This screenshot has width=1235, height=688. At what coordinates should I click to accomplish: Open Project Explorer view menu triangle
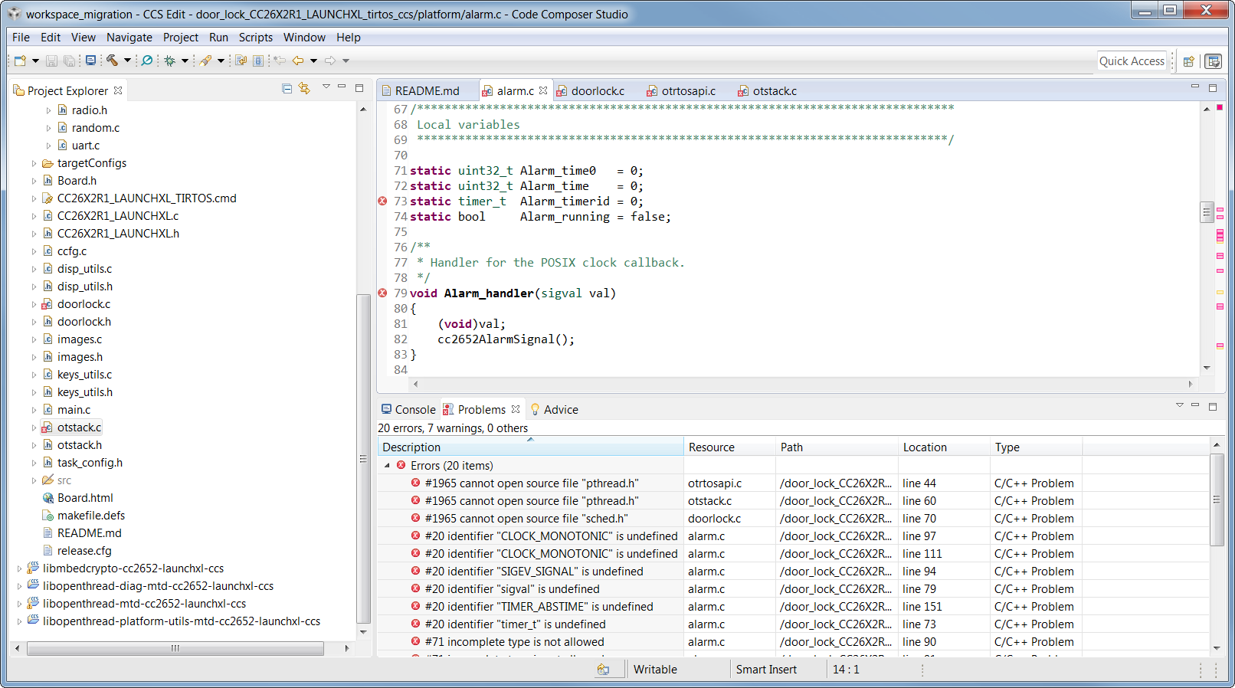(x=326, y=87)
